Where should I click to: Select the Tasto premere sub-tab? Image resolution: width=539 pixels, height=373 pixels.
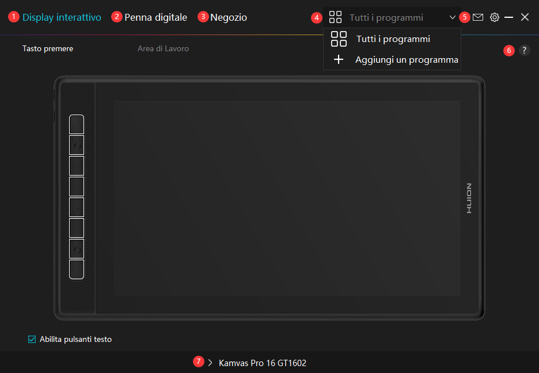click(x=48, y=49)
